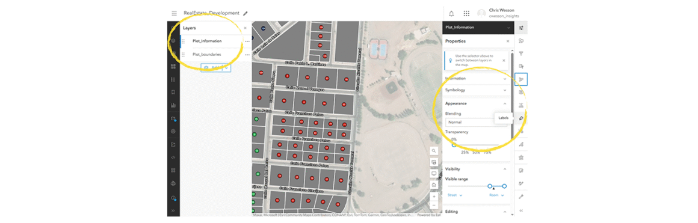Go to the map home extent
This screenshot has height=223, width=698.
434,185
